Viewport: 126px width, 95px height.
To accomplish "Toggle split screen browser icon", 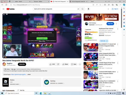I will pyautogui.click(x=105, y=5).
